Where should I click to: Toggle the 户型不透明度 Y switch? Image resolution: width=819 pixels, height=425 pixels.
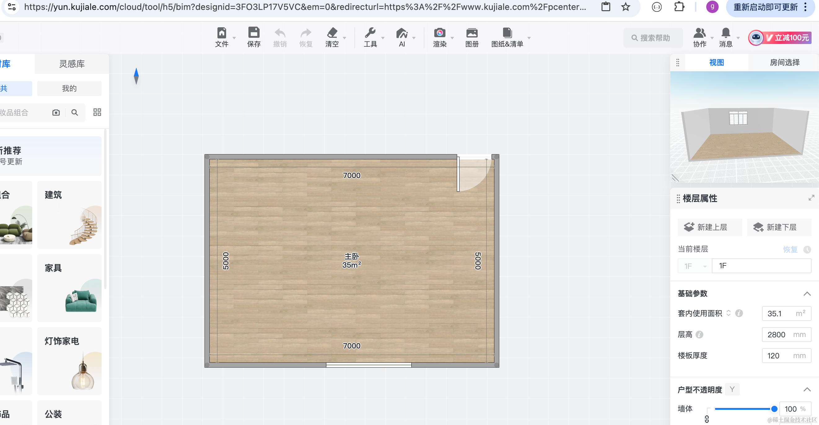point(732,389)
